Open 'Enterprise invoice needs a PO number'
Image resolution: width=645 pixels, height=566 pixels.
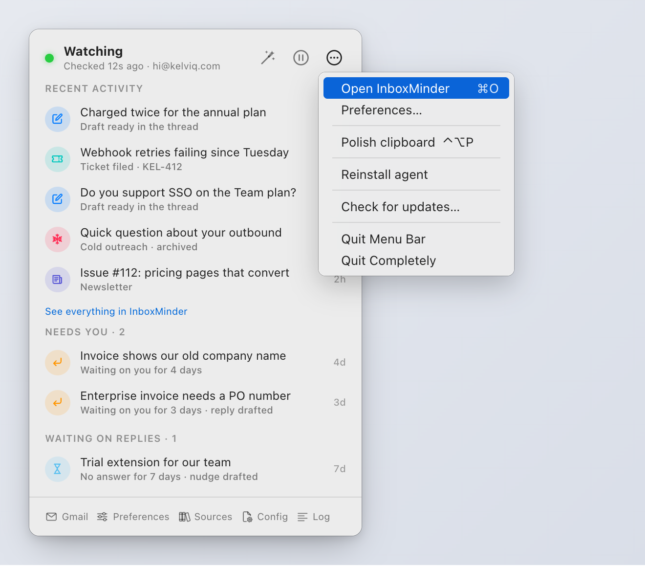click(185, 396)
